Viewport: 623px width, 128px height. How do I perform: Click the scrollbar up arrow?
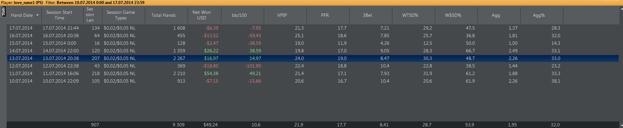pyautogui.click(x=621, y=9)
